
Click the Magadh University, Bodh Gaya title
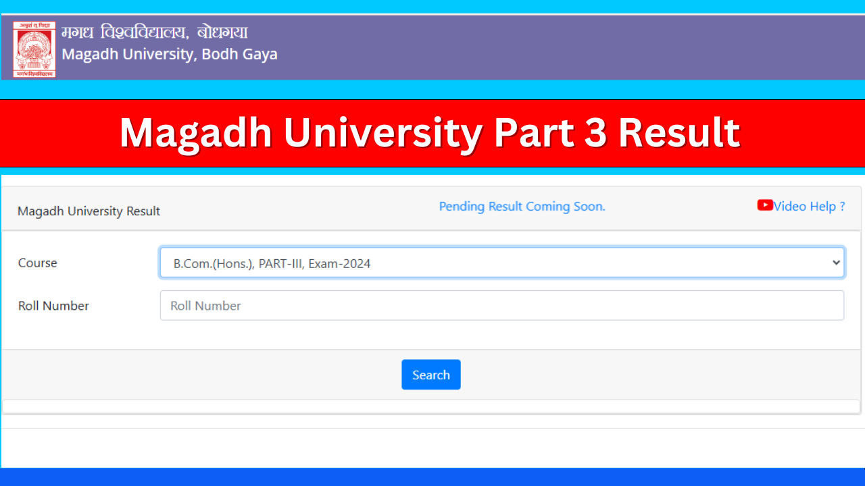170,54
